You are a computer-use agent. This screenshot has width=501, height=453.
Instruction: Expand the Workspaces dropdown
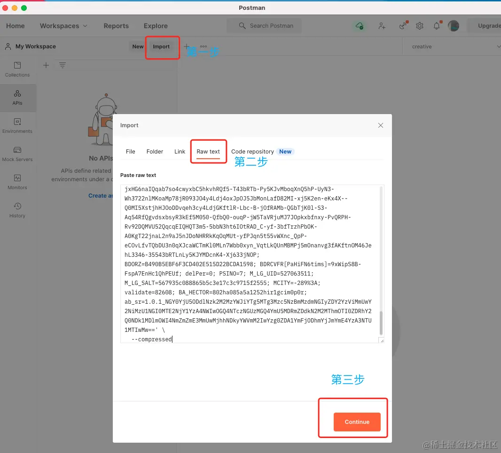tap(63, 26)
